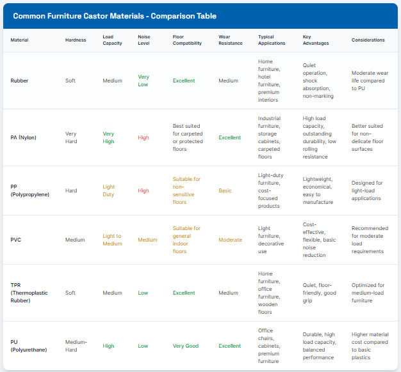Click PVC's "Light to Medium" load capacity cell

pos(111,240)
